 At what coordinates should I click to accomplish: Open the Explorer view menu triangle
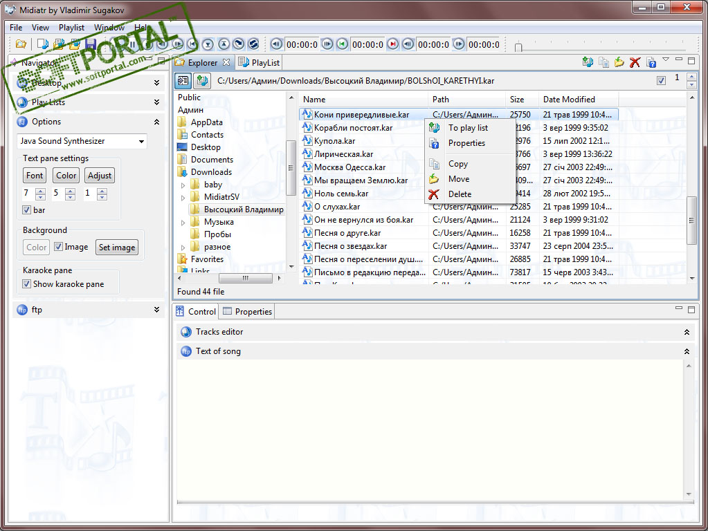point(666,59)
